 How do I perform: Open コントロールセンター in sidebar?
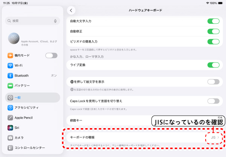coord(32,148)
